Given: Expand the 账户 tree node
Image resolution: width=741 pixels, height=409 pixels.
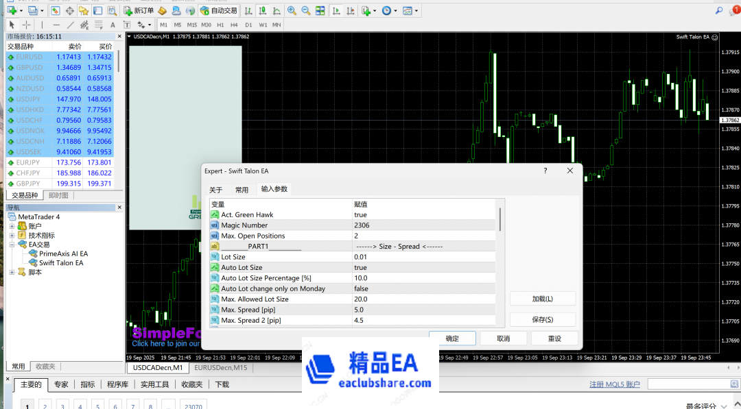Looking at the screenshot, I should click(12, 226).
